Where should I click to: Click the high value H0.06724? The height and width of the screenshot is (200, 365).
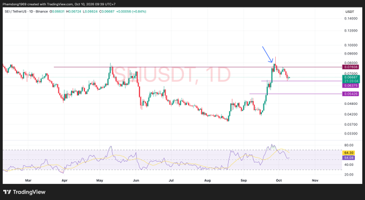[74, 11]
